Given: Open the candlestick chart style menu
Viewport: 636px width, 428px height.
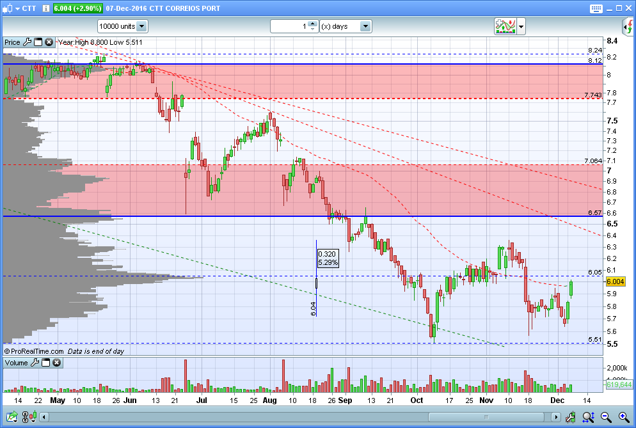Looking at the screenshot, I should tap(11, 8).
